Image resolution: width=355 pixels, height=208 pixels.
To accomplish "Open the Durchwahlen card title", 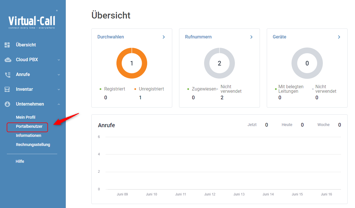I will coord(110,37).
